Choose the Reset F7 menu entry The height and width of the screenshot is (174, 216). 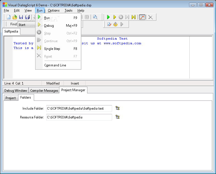click(58, 56)
